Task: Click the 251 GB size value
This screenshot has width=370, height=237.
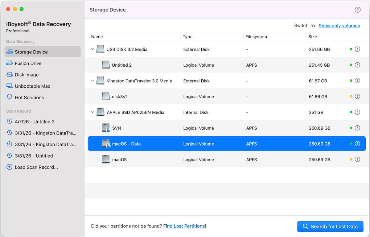Action: [316, 112]
